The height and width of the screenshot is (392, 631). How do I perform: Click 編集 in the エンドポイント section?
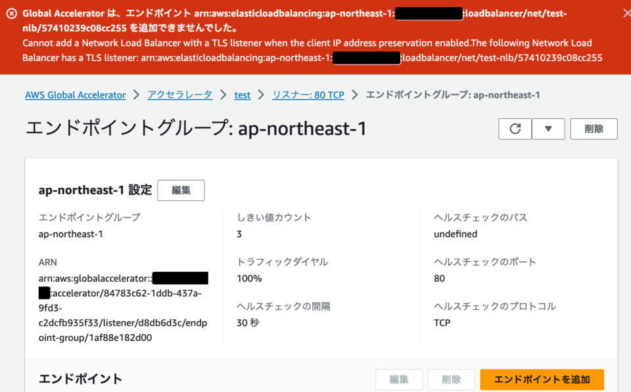[399, 380]
